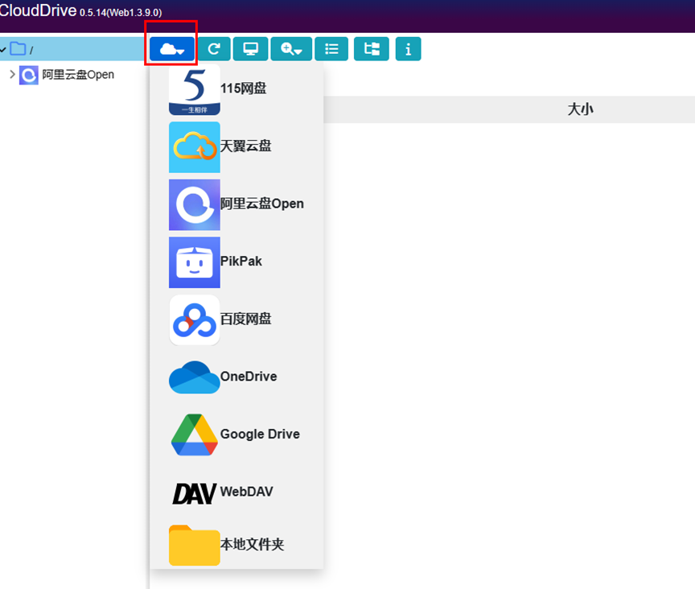Click the 阿里云盘Open icon in sidebar tree

(x=29, y=75)
